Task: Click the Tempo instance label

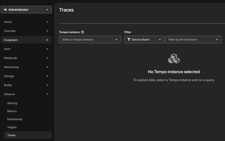Action: click(69, 32)
